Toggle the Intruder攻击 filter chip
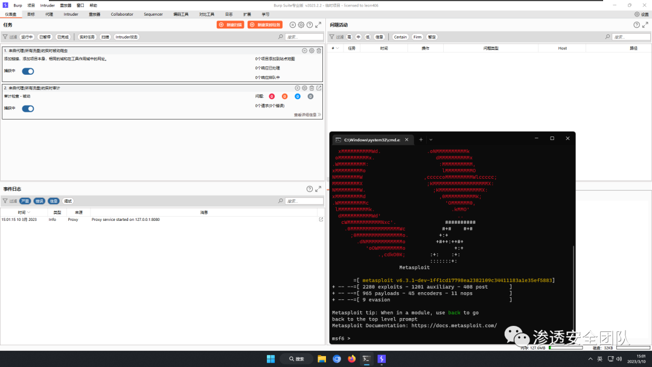The width and height of the screenshot is (652, 367). (126, 37)
